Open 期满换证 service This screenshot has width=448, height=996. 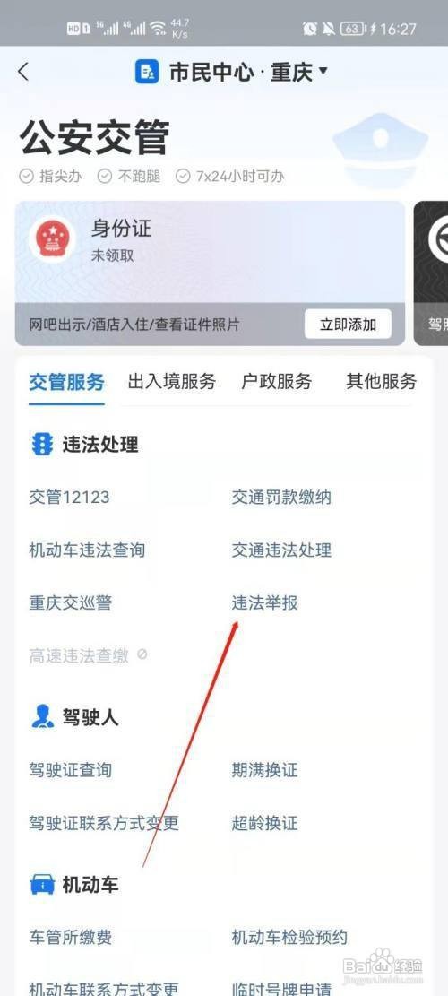click(x=264, y=770)
